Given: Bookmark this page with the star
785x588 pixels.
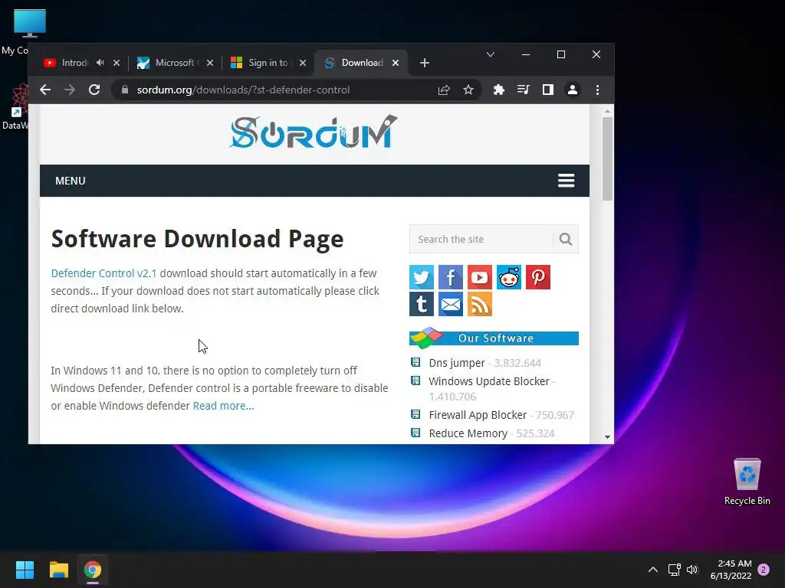Looking at the screenshot, I should (468, 90).
